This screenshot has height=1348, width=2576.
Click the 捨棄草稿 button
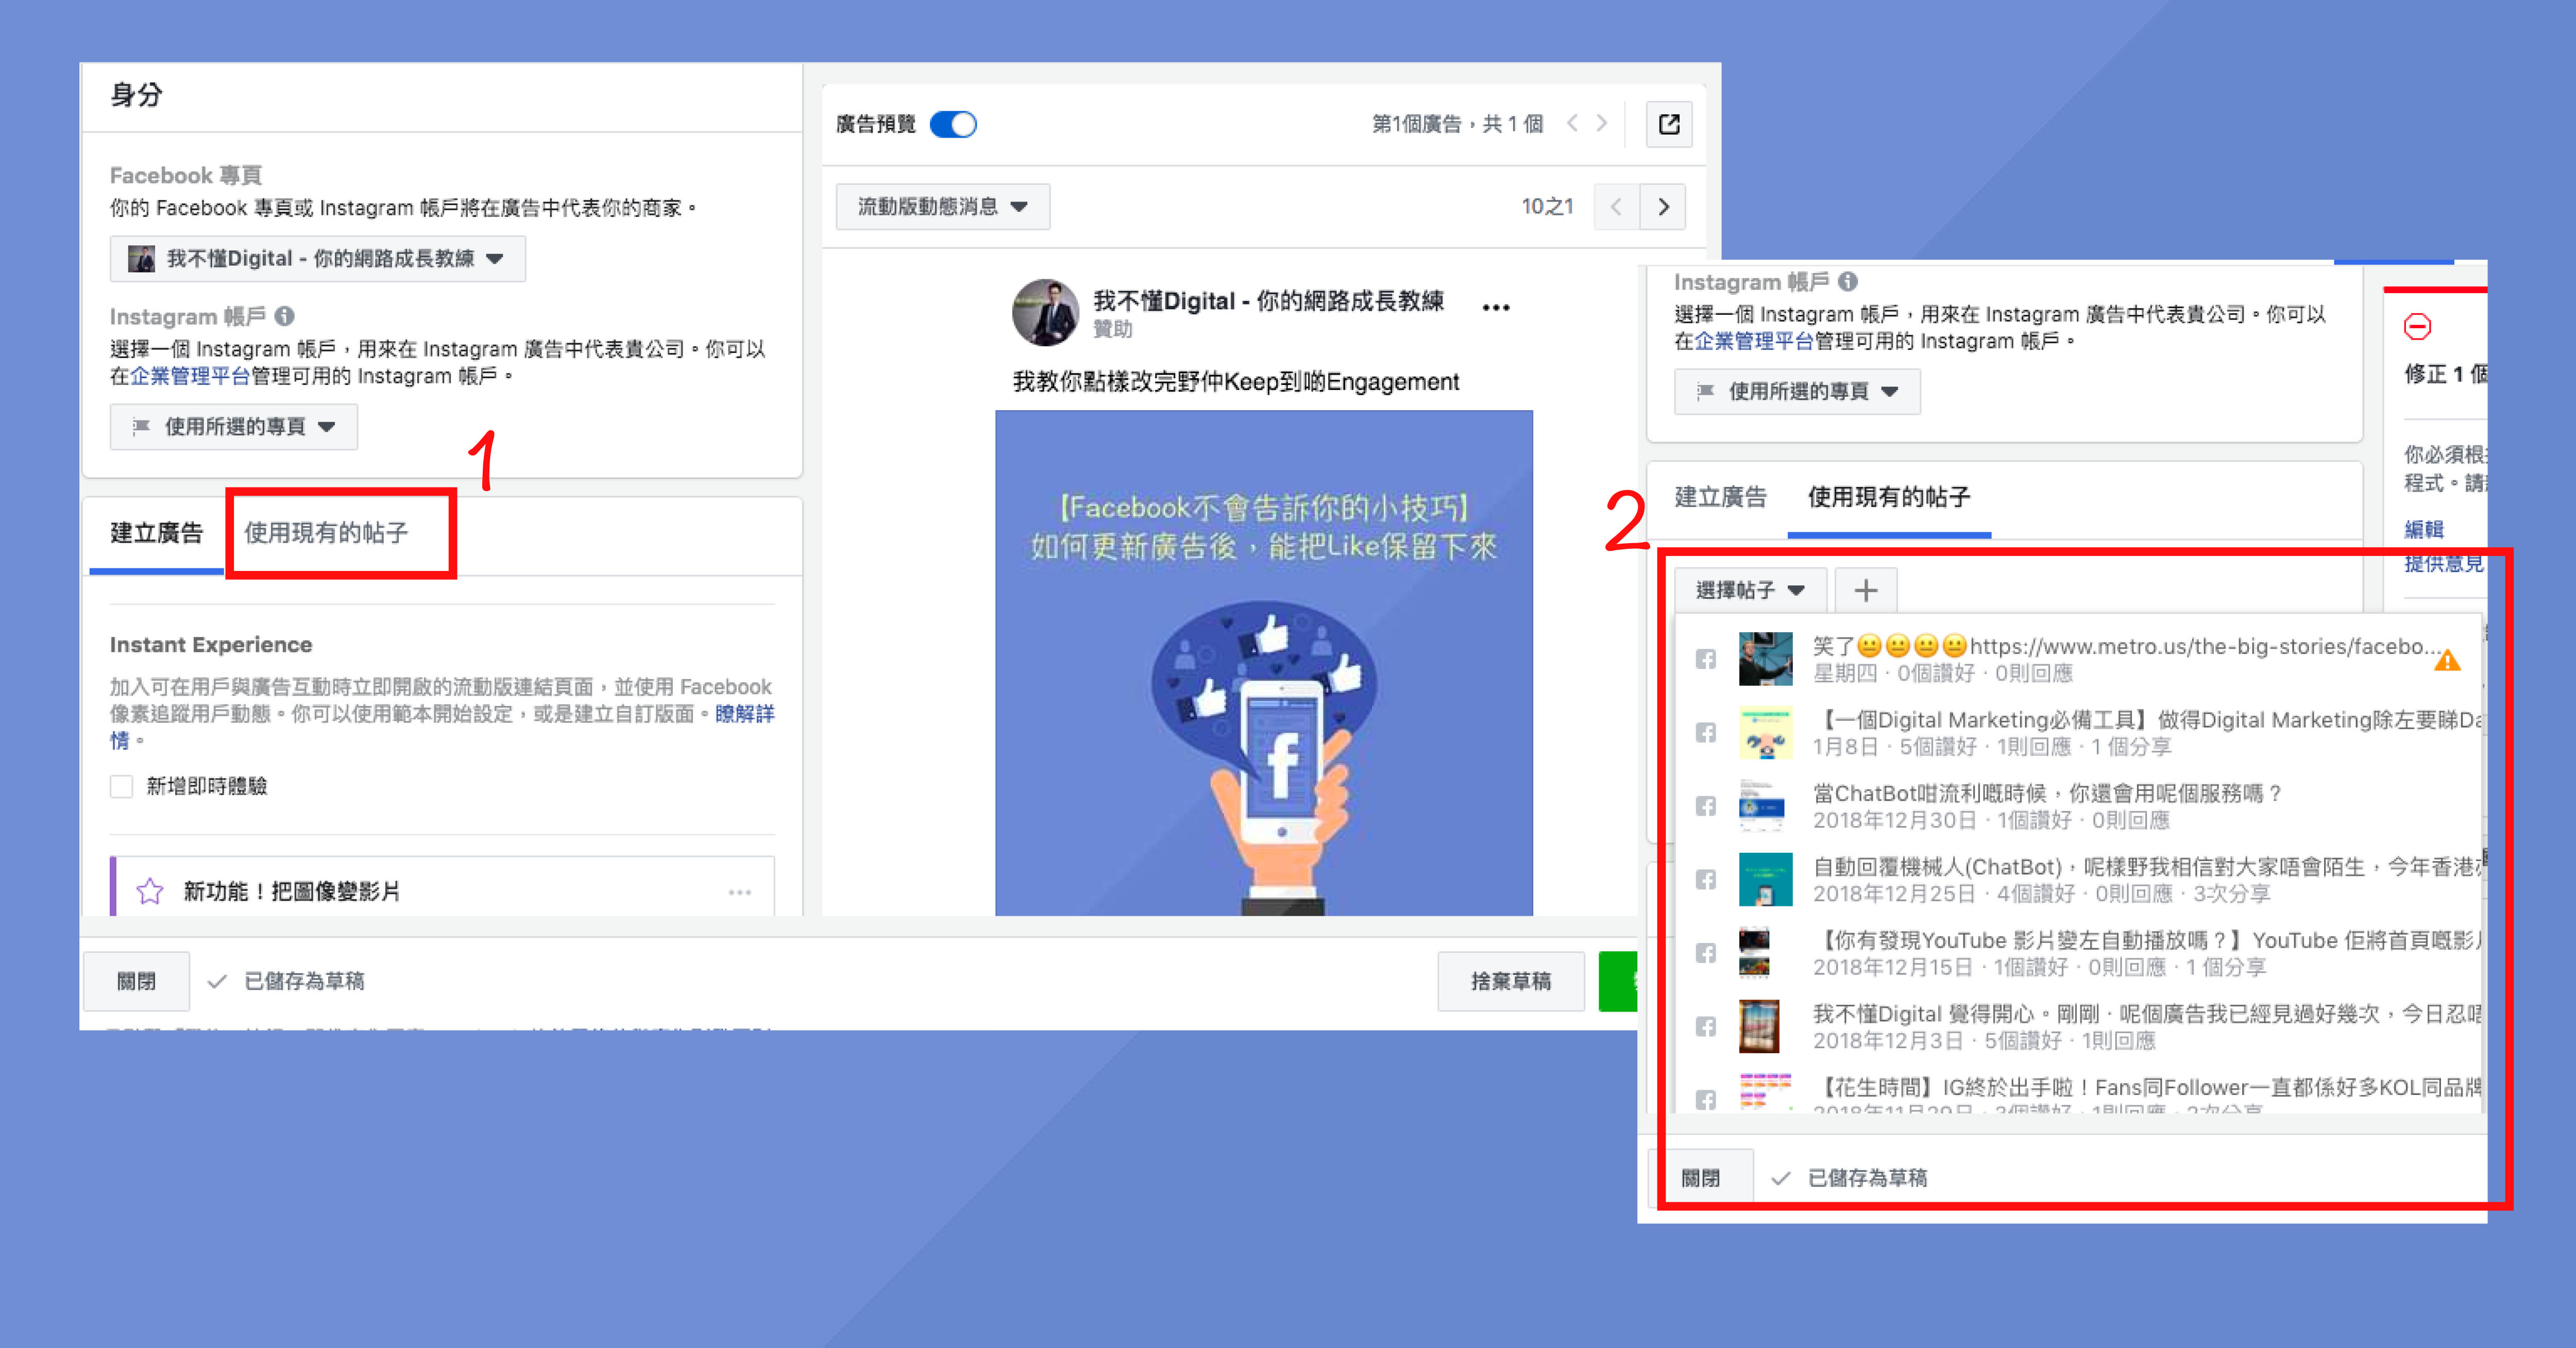[1511, 982]
